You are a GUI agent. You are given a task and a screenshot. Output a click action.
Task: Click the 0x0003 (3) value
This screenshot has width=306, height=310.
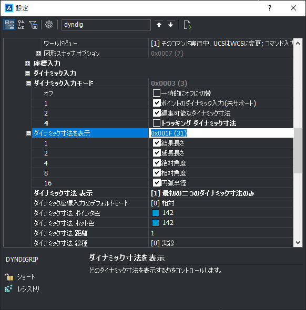[x=169, y=84]
